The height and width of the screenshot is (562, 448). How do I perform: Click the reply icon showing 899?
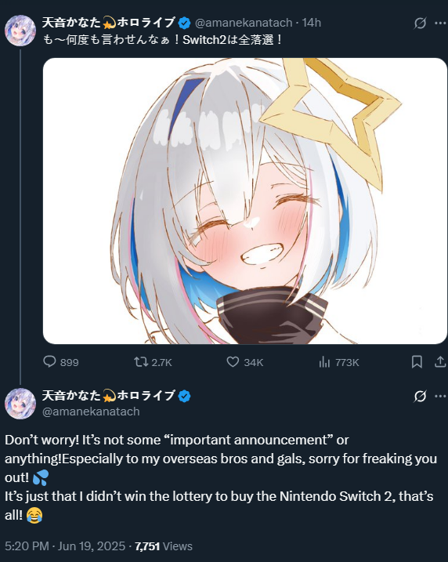click(x=49, y=361)
